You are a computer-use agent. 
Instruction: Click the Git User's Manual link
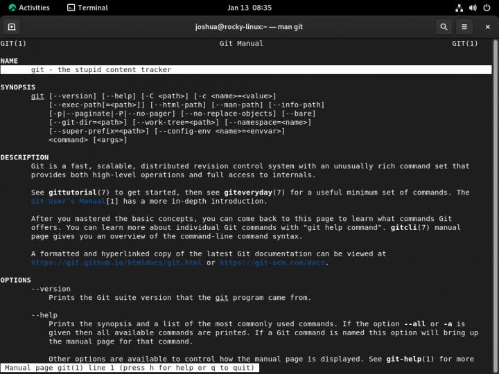coord(68,202)
